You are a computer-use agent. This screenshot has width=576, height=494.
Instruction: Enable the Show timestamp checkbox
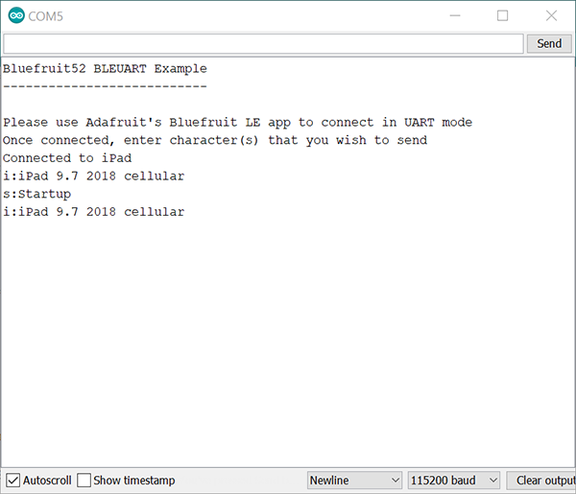pyautogui.click(x=84, y=480)
